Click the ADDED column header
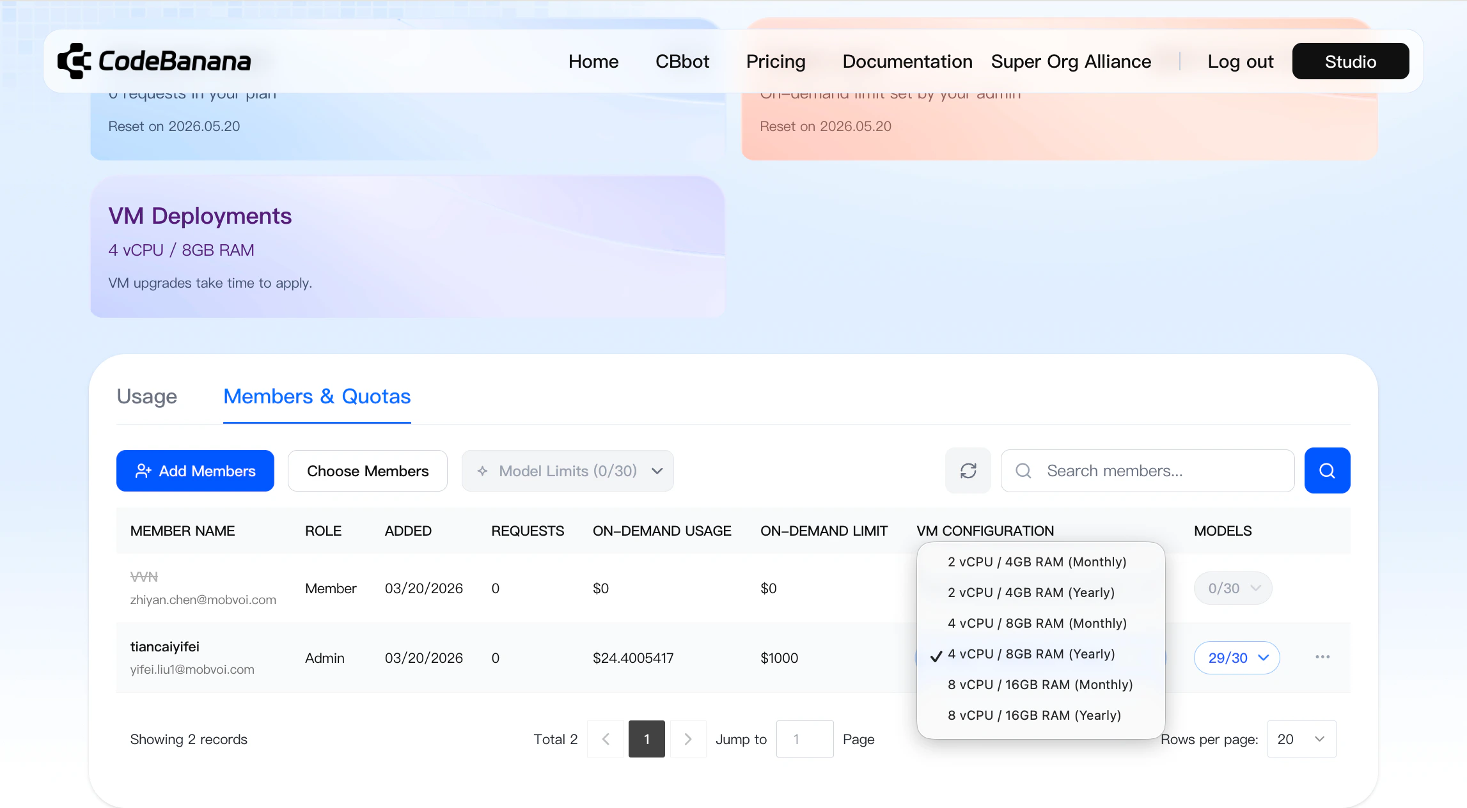Image resolution: width=1467 pixels, height=808 pixels. coord(408,531)
